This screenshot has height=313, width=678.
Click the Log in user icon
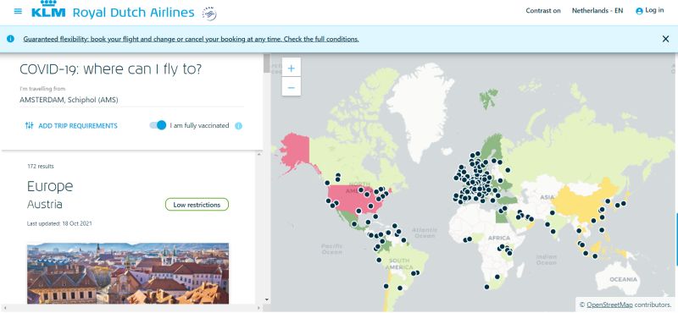coord(639,11)
